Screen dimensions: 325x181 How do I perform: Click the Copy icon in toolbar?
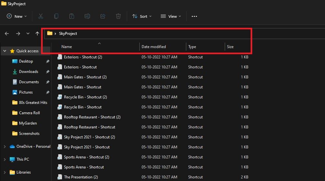coord(56,16)
